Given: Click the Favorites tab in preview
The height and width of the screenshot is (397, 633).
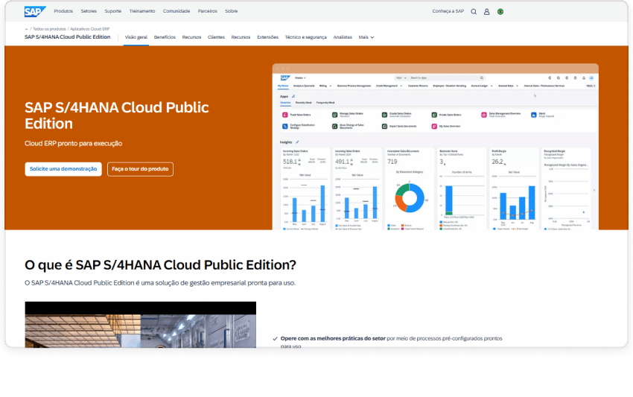Looking at the screenshot, I should pyautogui.click(x=285, y=103).
